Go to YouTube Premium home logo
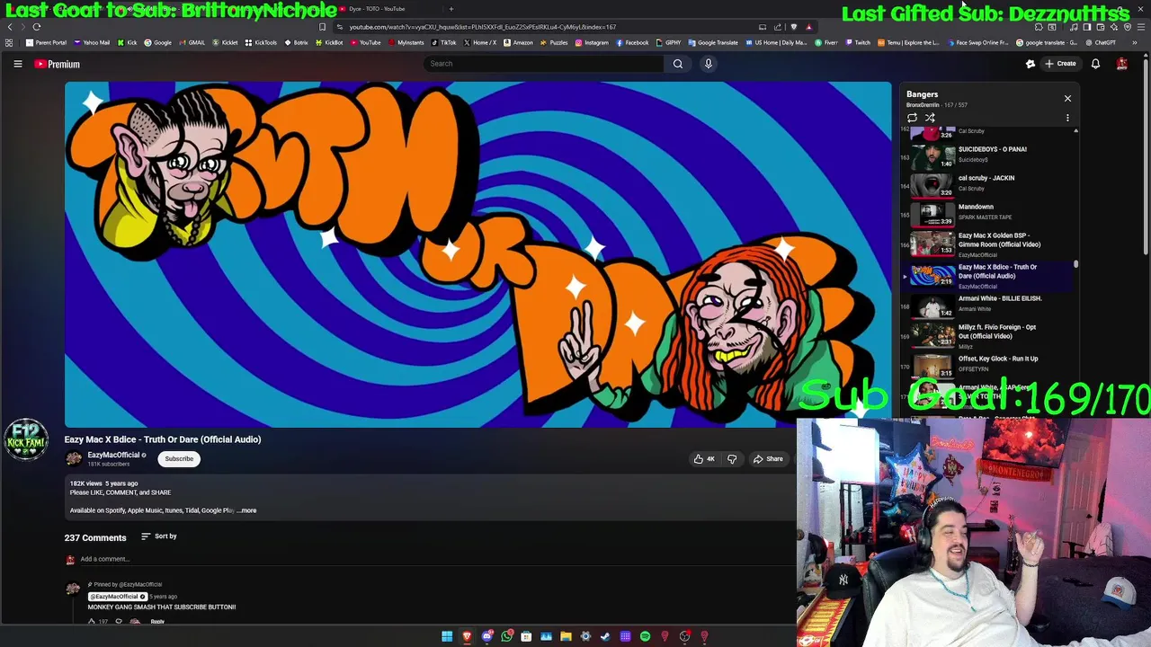Screen dimensions: 1151x647 tap(58, 64)
